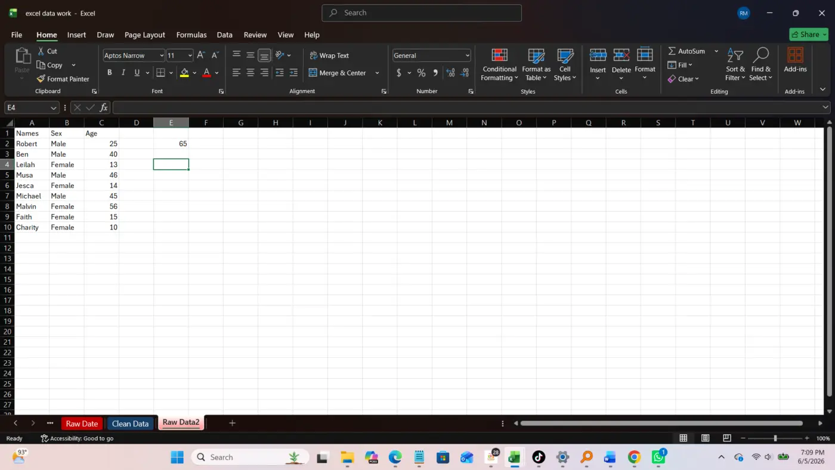835x470 pixels.
Task: Expand the formula bar chevron
Action: tap(825, 107)
